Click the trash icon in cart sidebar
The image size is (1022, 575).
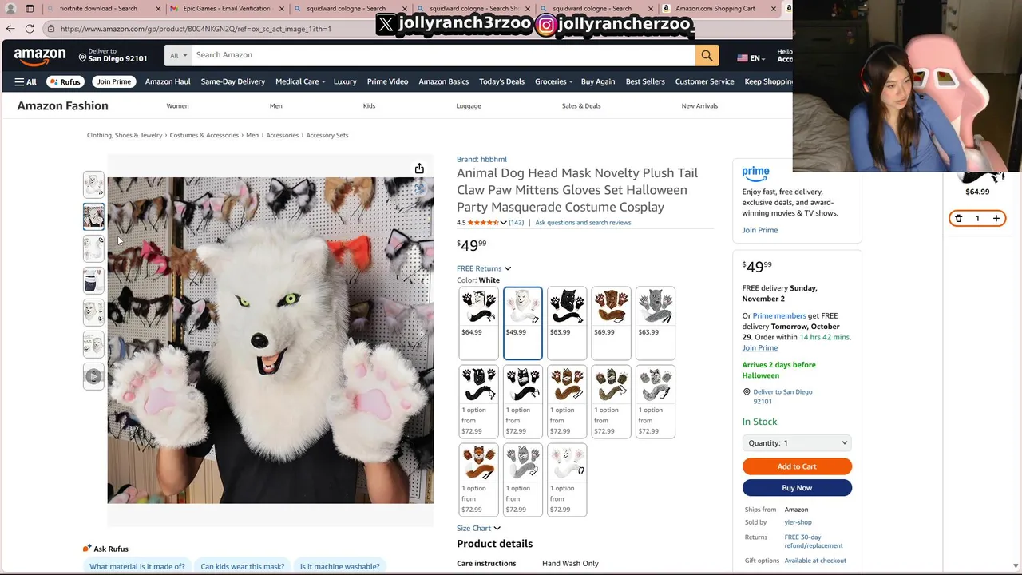pos(959,218)
